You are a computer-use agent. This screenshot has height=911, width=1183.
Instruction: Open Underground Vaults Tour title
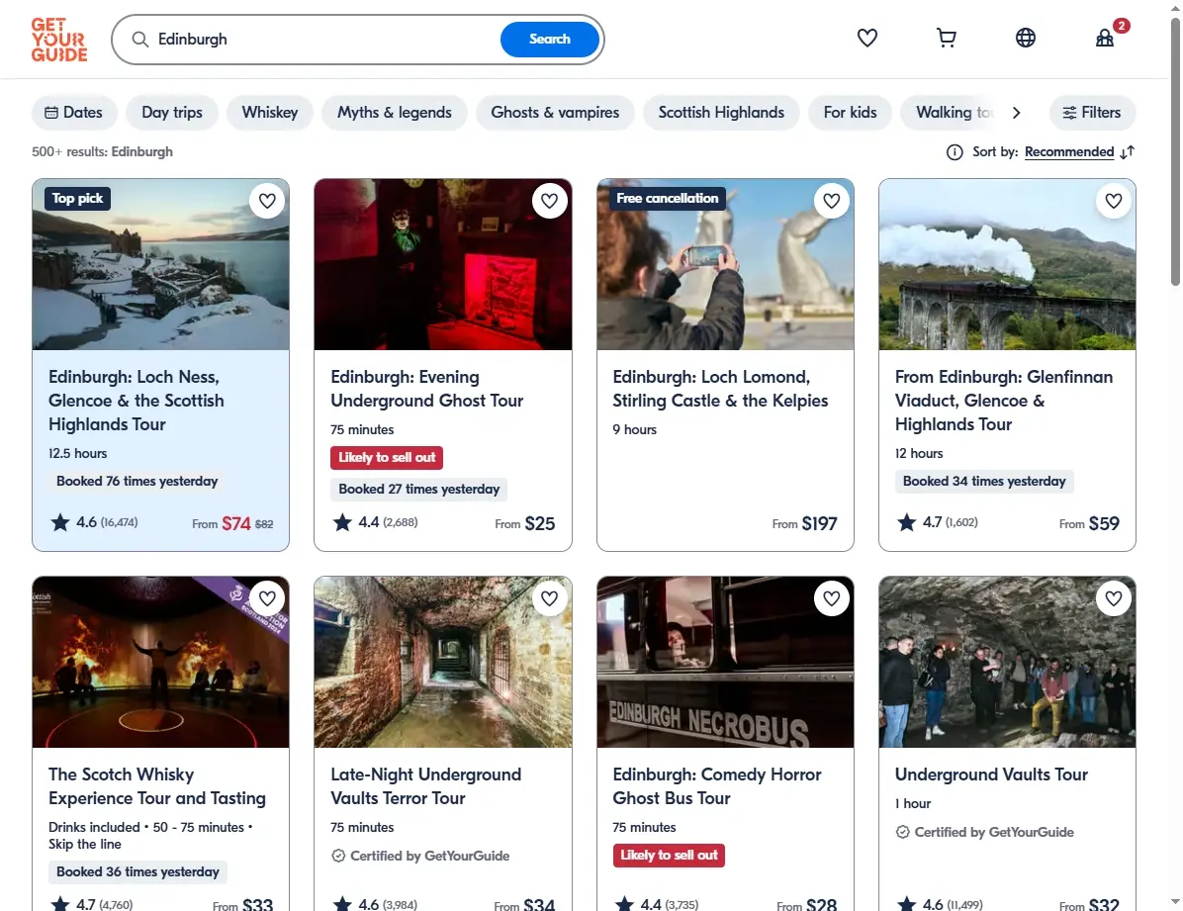tap(991, 774)
